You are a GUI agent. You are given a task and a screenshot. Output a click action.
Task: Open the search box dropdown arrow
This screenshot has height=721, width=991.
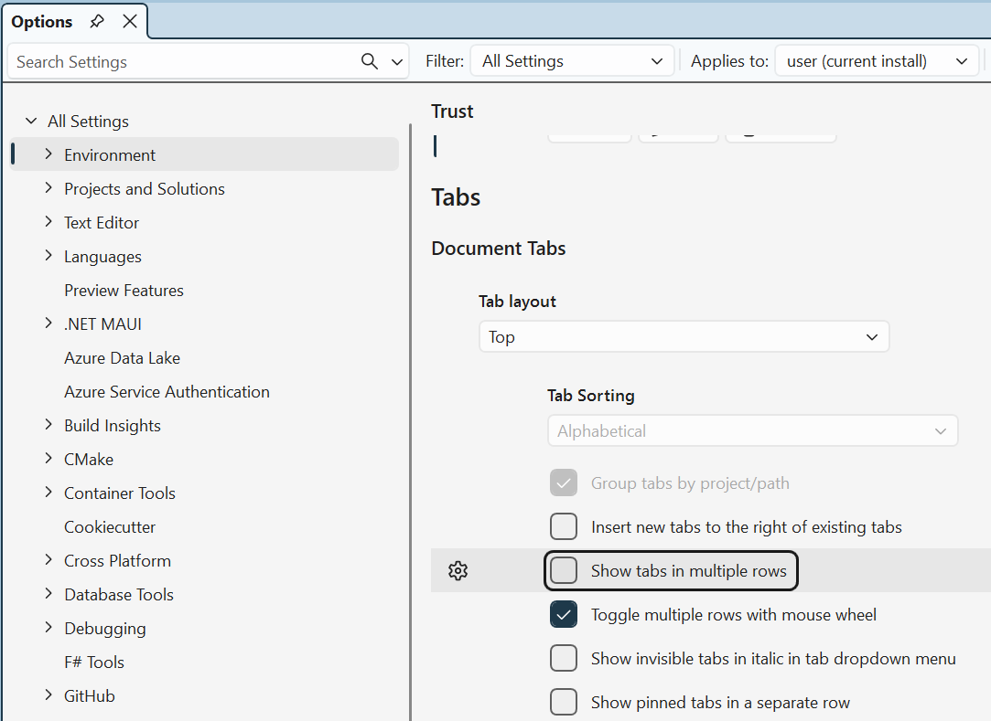397,62
